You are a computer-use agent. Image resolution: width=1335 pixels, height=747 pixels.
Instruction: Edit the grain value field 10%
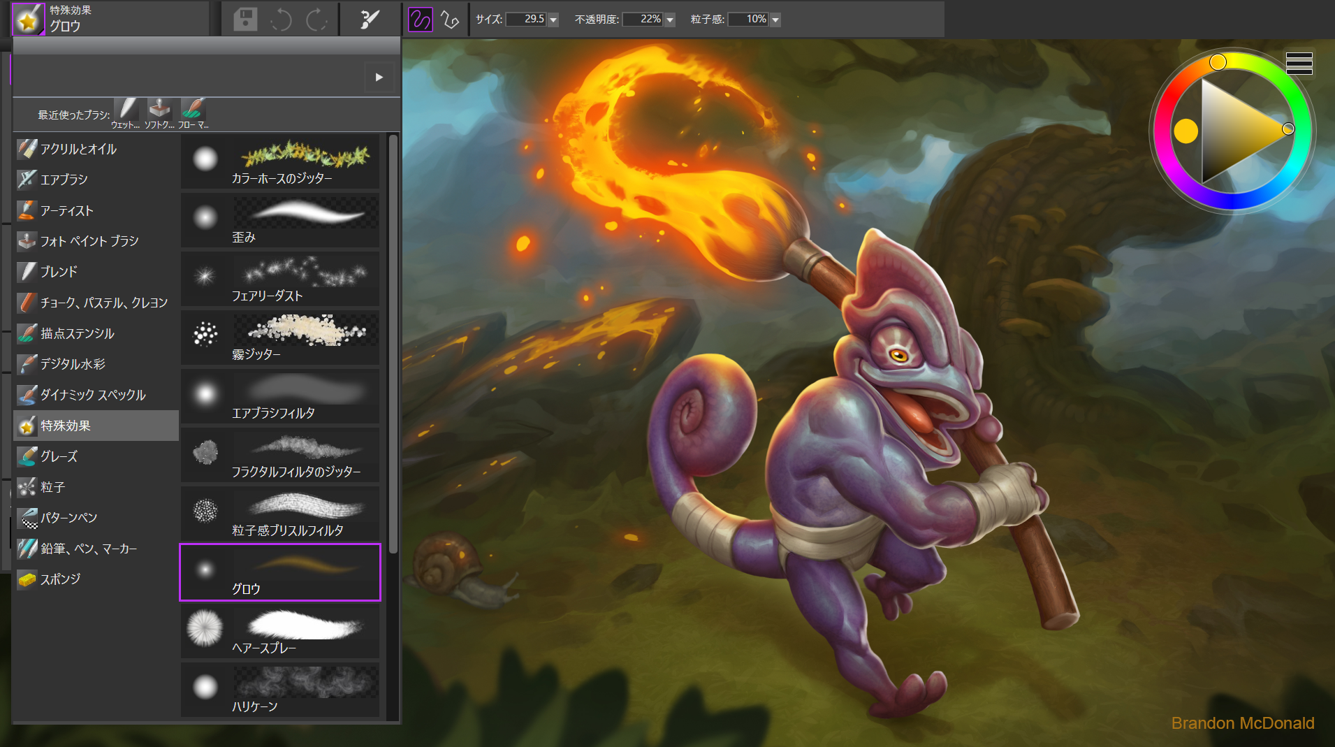[748, 20]
